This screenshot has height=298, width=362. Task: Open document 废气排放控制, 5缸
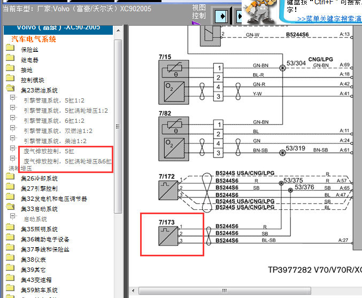tap(49, 151)
